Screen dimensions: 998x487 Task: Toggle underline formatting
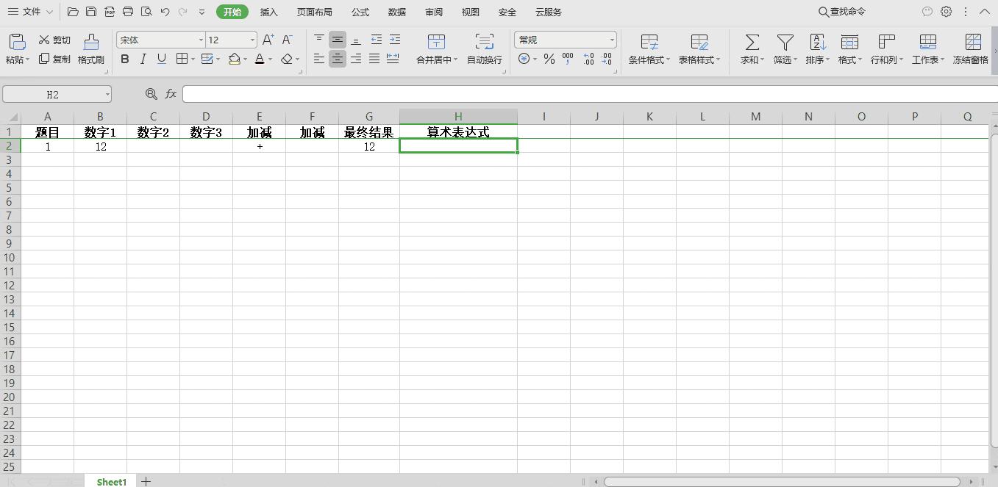point(160,59)
